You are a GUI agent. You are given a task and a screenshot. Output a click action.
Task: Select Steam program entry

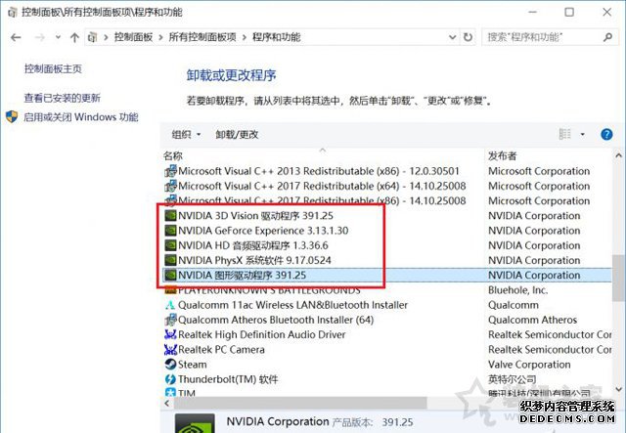[193, 365]
